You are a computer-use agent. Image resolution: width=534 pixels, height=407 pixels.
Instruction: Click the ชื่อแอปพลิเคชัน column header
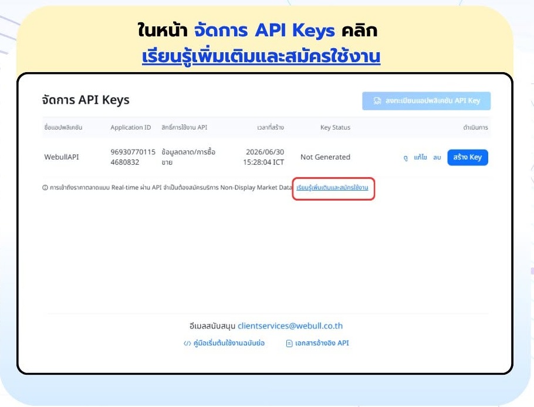coord(63,127)
